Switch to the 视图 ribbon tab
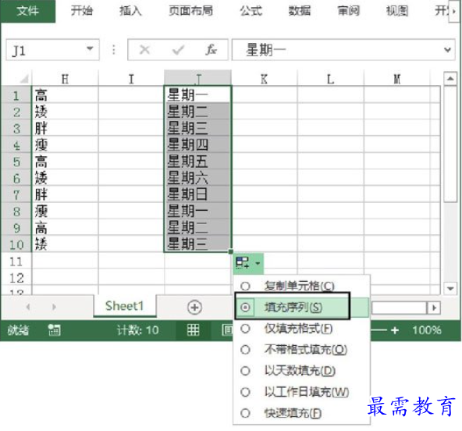This screenshot has height=431, width=462. click(397, 11)
